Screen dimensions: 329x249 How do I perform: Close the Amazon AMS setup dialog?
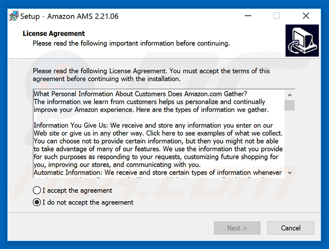click(306, 16)
